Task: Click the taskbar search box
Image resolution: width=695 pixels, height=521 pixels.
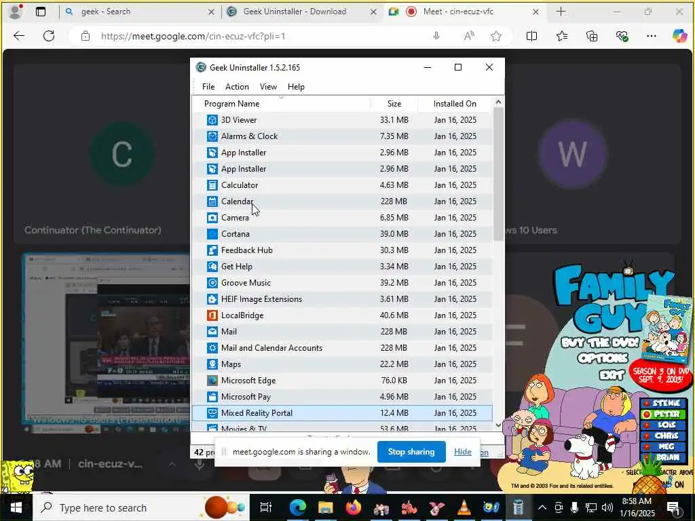Action: click(x=141, y=507)
